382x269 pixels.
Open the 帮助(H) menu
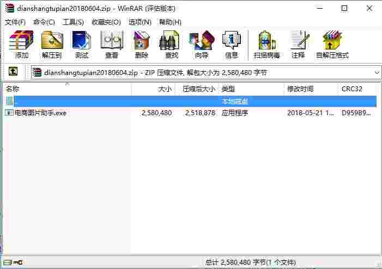click(170, 22)
